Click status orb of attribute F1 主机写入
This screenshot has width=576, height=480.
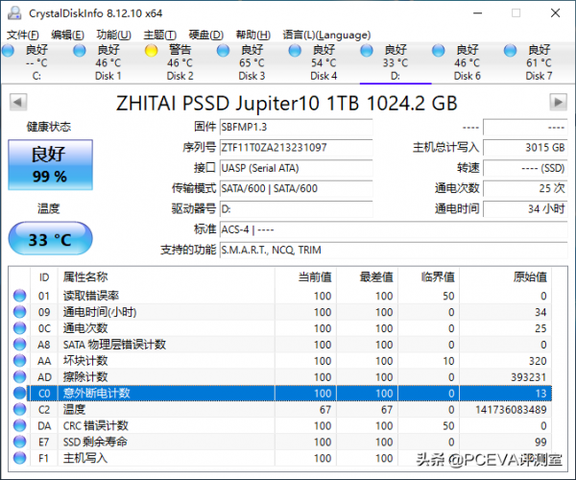point(19,458)
